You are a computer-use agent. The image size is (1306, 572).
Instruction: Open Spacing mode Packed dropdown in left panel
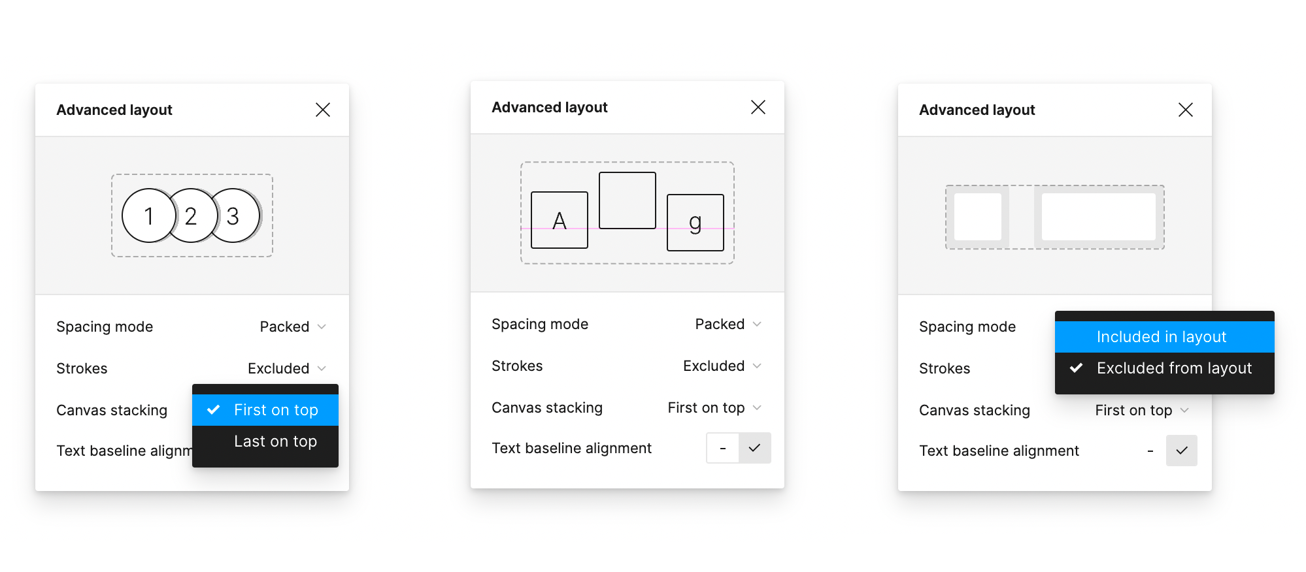293,326
